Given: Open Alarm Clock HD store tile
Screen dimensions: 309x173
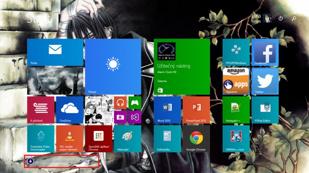Looking at the screenshot, I should coord(182,67).
